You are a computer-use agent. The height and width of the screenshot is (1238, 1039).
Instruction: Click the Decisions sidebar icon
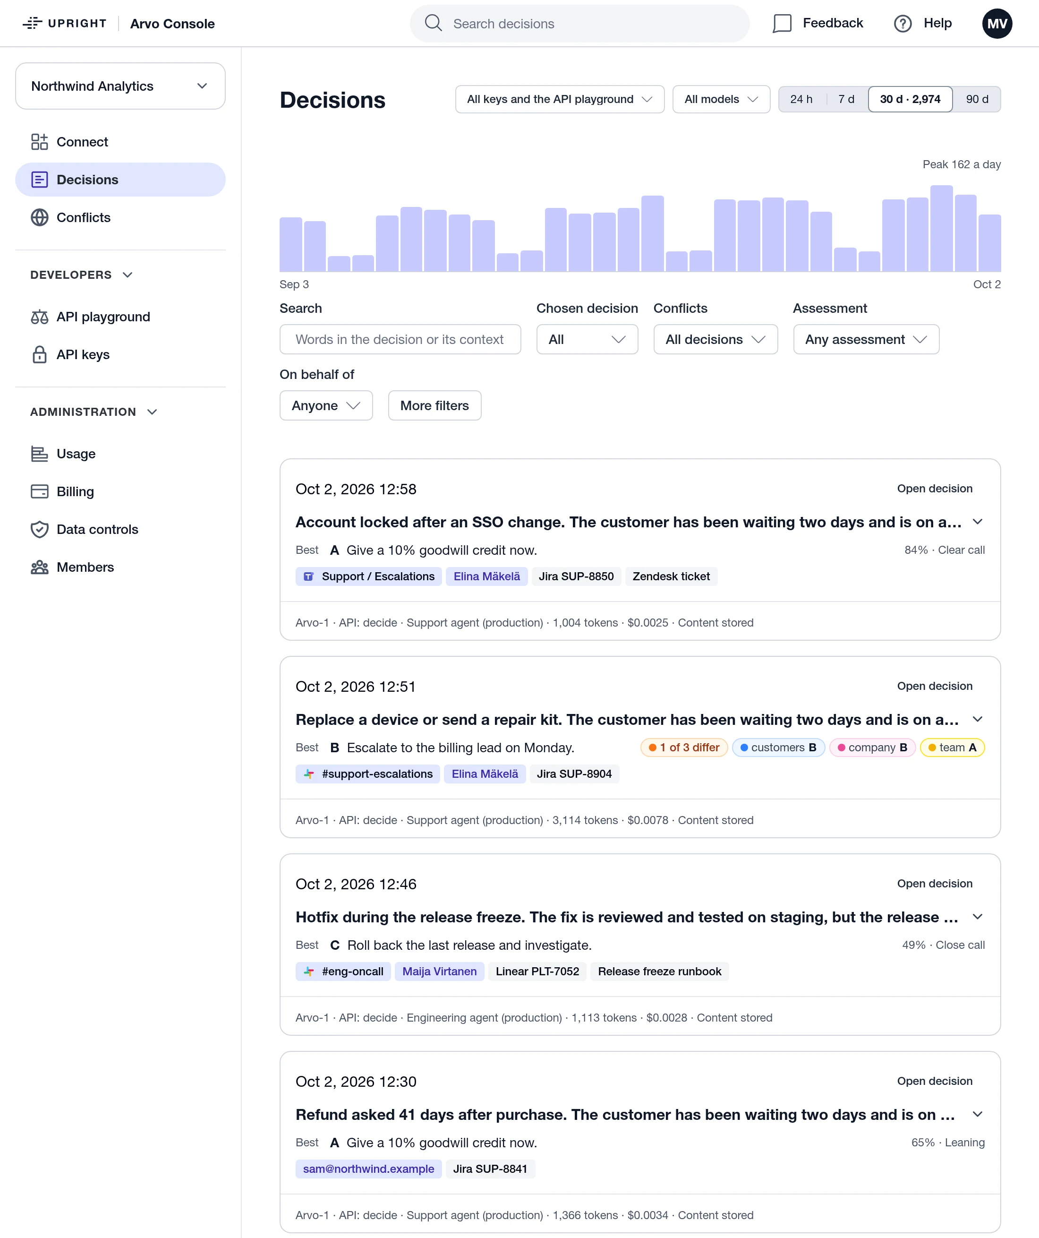40,179
